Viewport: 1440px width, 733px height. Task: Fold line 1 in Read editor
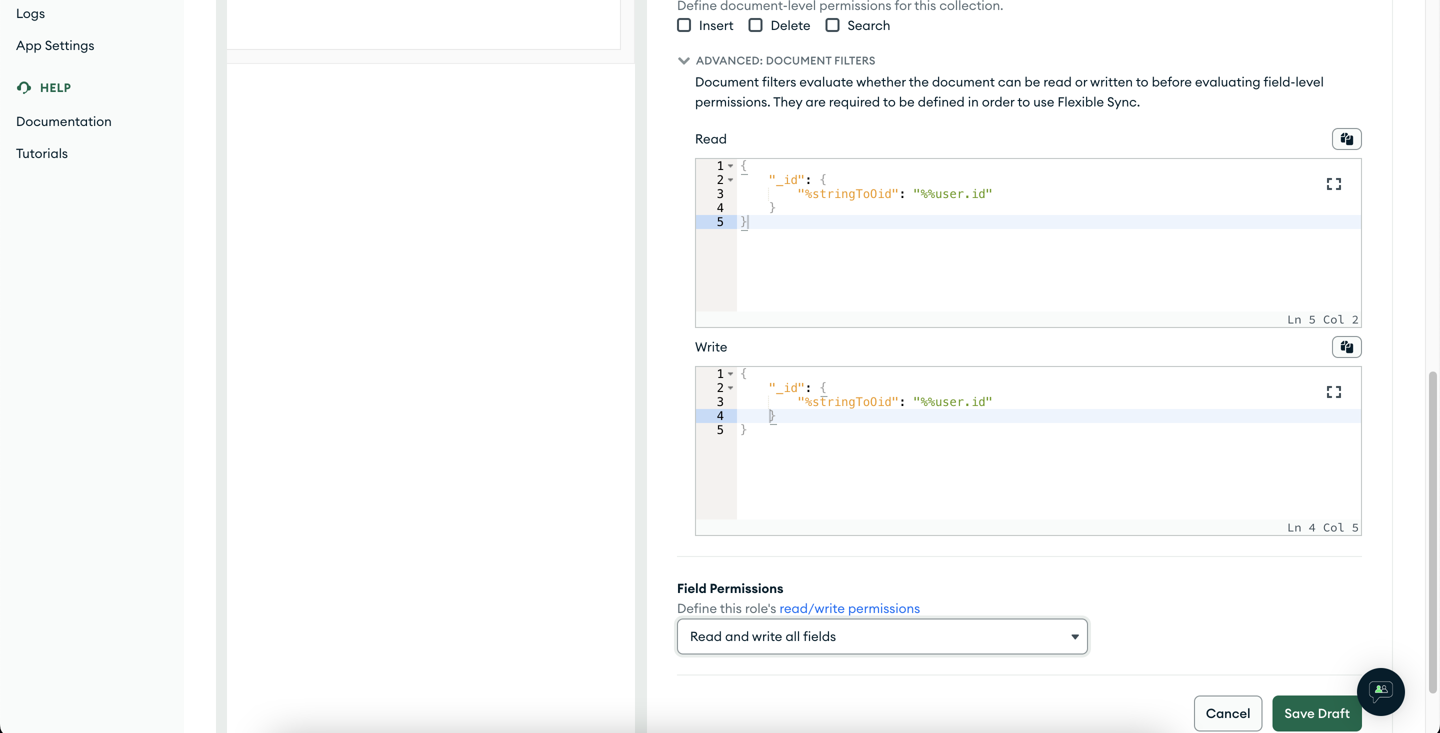730,165
